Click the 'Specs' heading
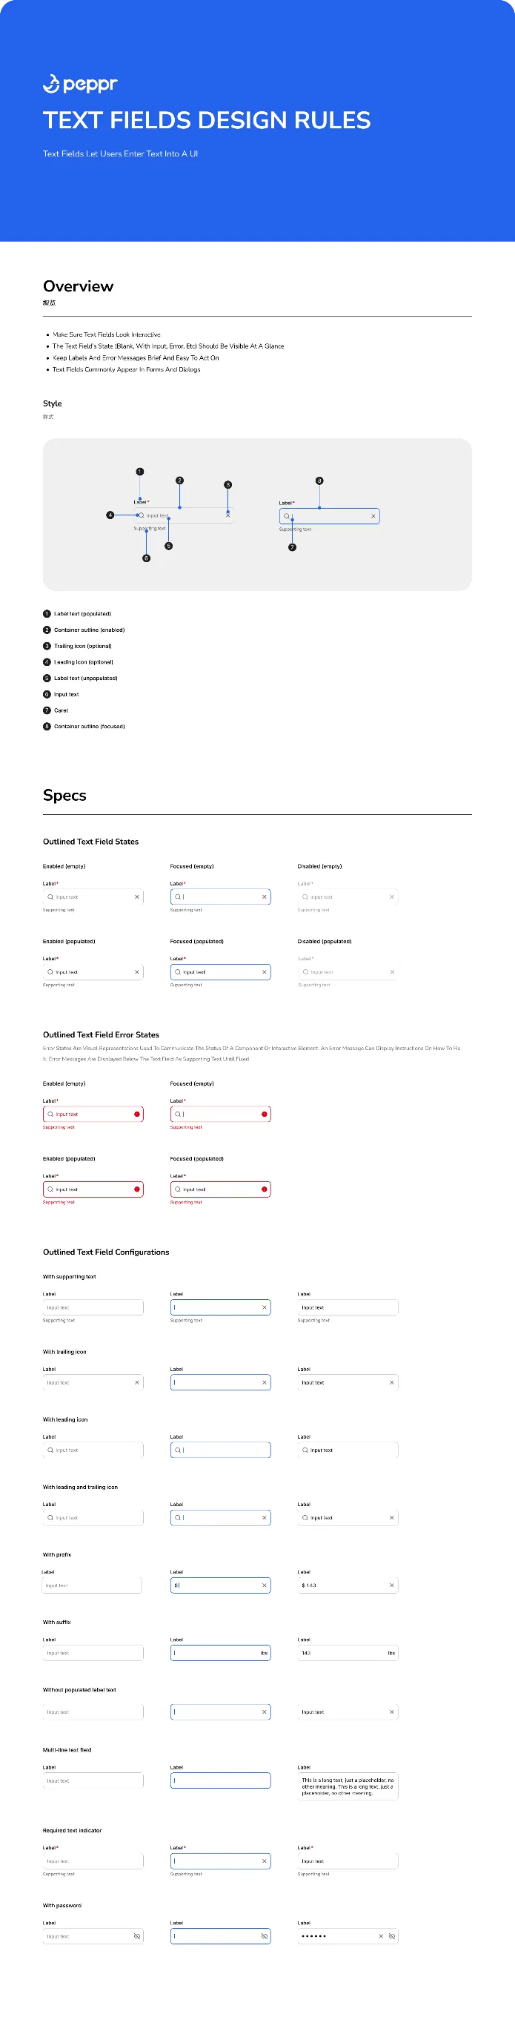The width and height of the screenshot is (515, 2040). pos(65,795)
